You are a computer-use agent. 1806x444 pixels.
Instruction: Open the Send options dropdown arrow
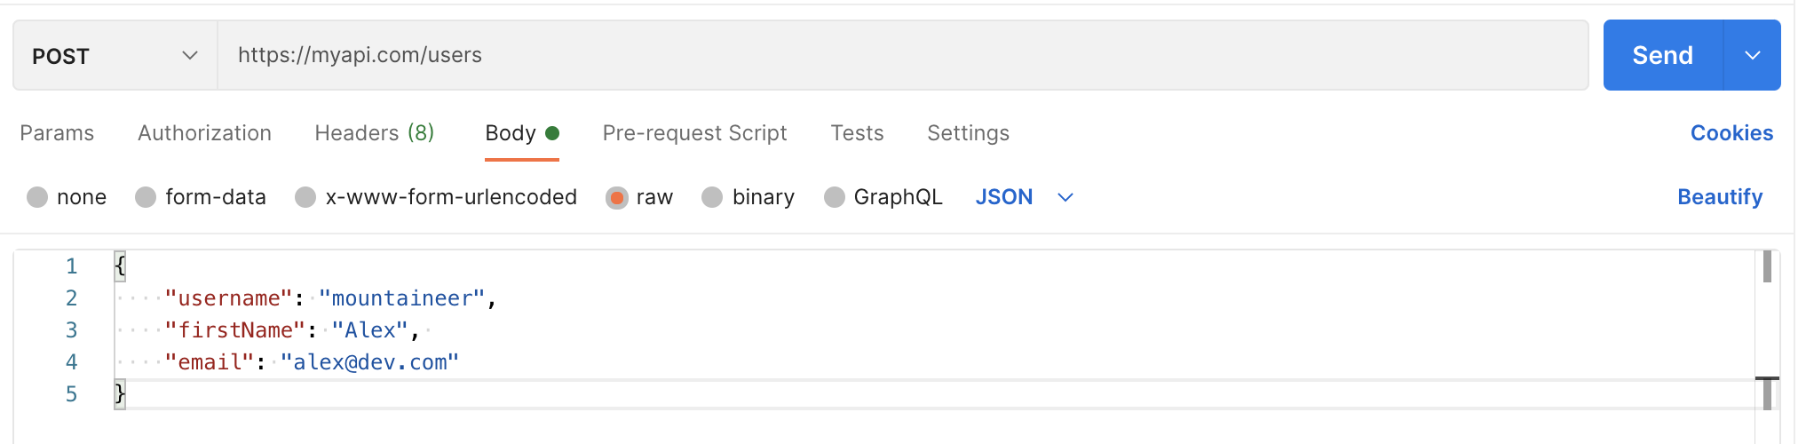1752,55
